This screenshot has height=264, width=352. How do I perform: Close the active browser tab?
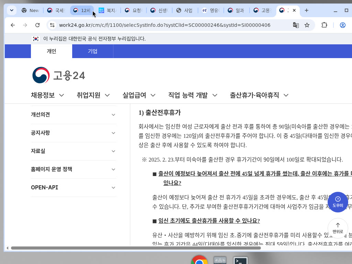tap(294, 10)
